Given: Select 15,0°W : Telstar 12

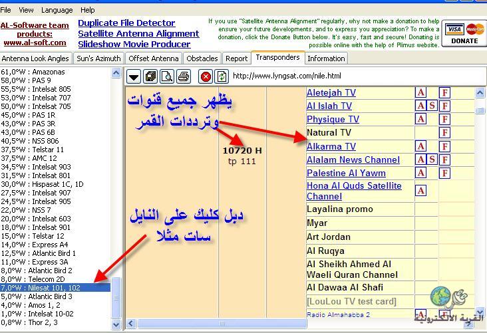Looking at the screenshot, I should [x=33, y=236].
